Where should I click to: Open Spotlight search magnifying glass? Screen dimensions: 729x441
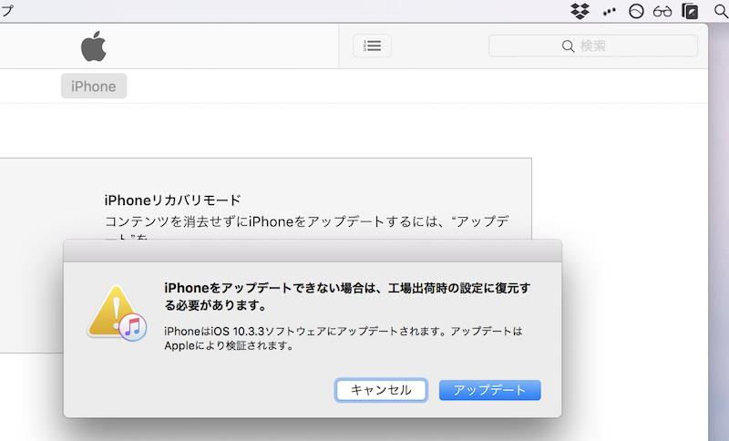coord(721,11)
